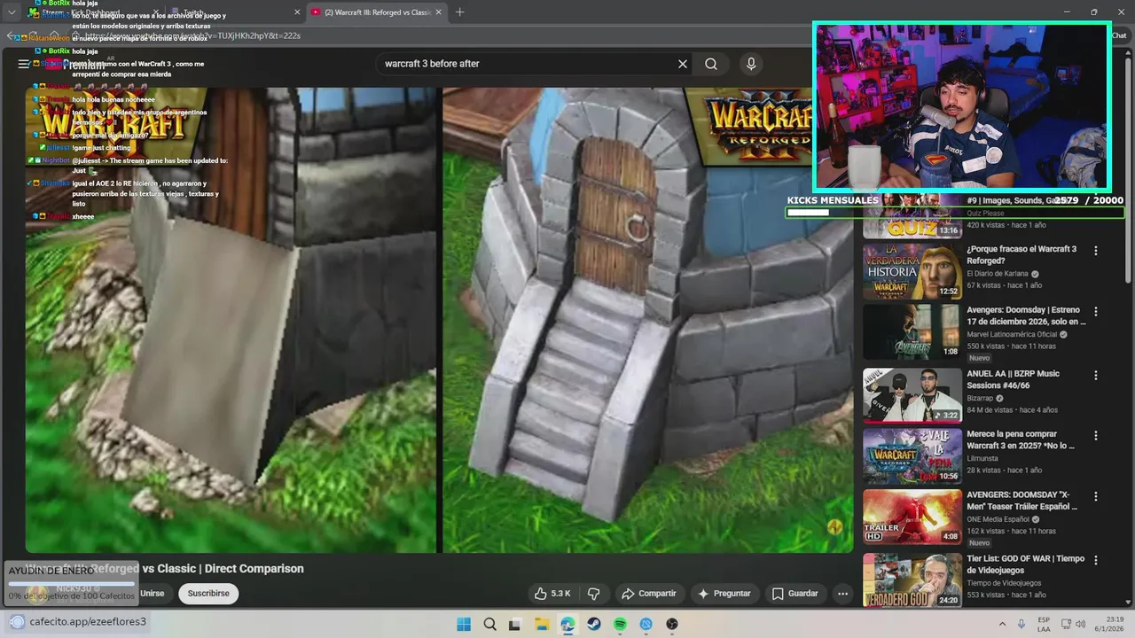Clear the YouTube search text with X

click(683, 64)
